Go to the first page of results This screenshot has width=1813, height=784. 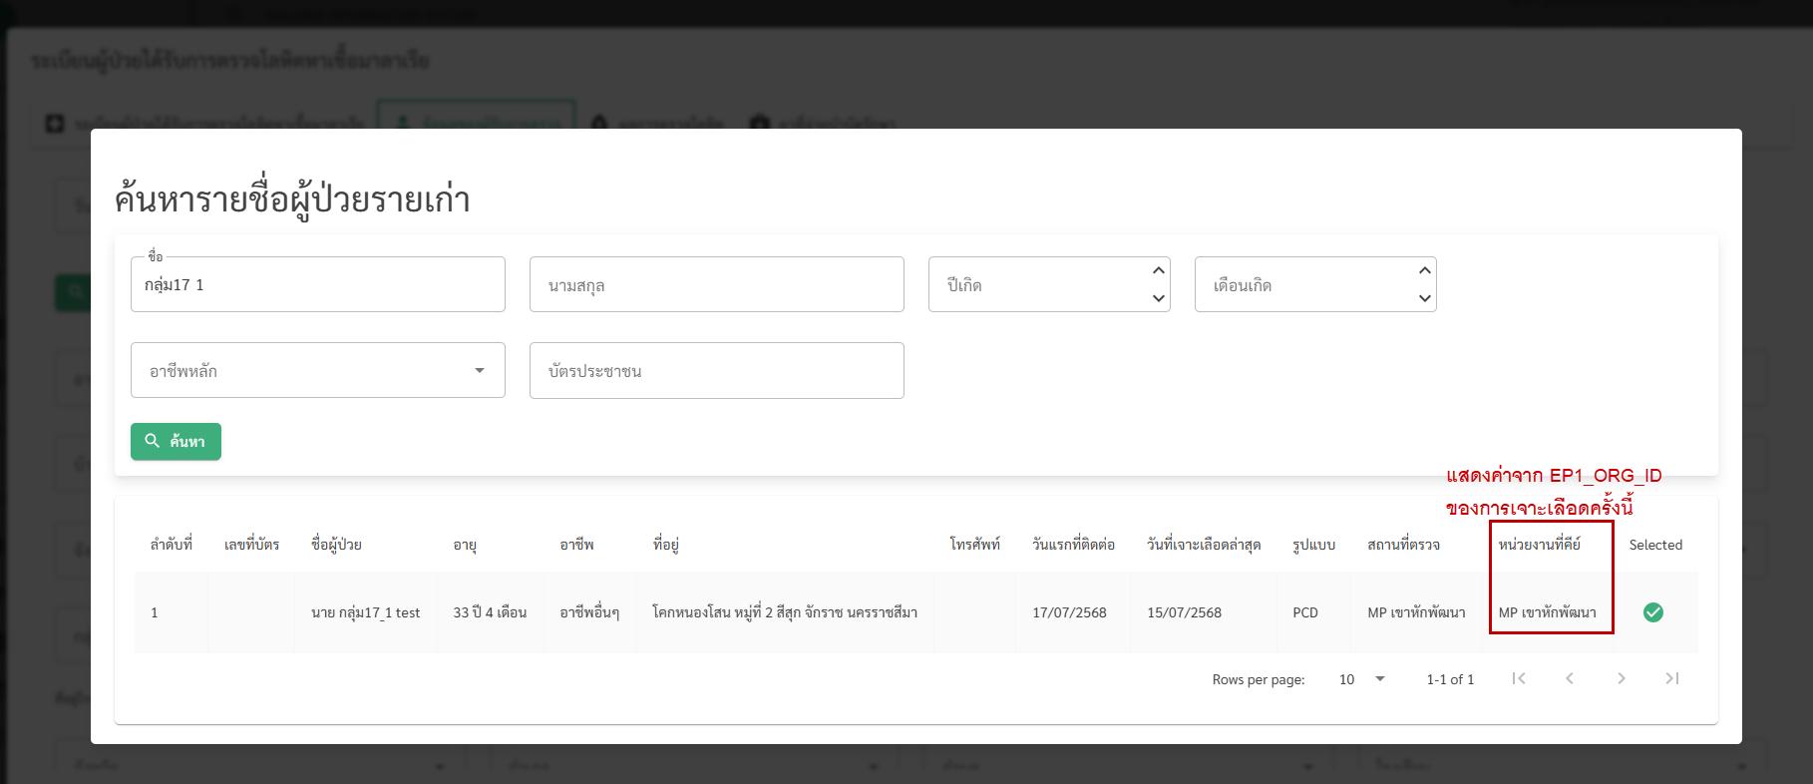[x=1518, y=678]
